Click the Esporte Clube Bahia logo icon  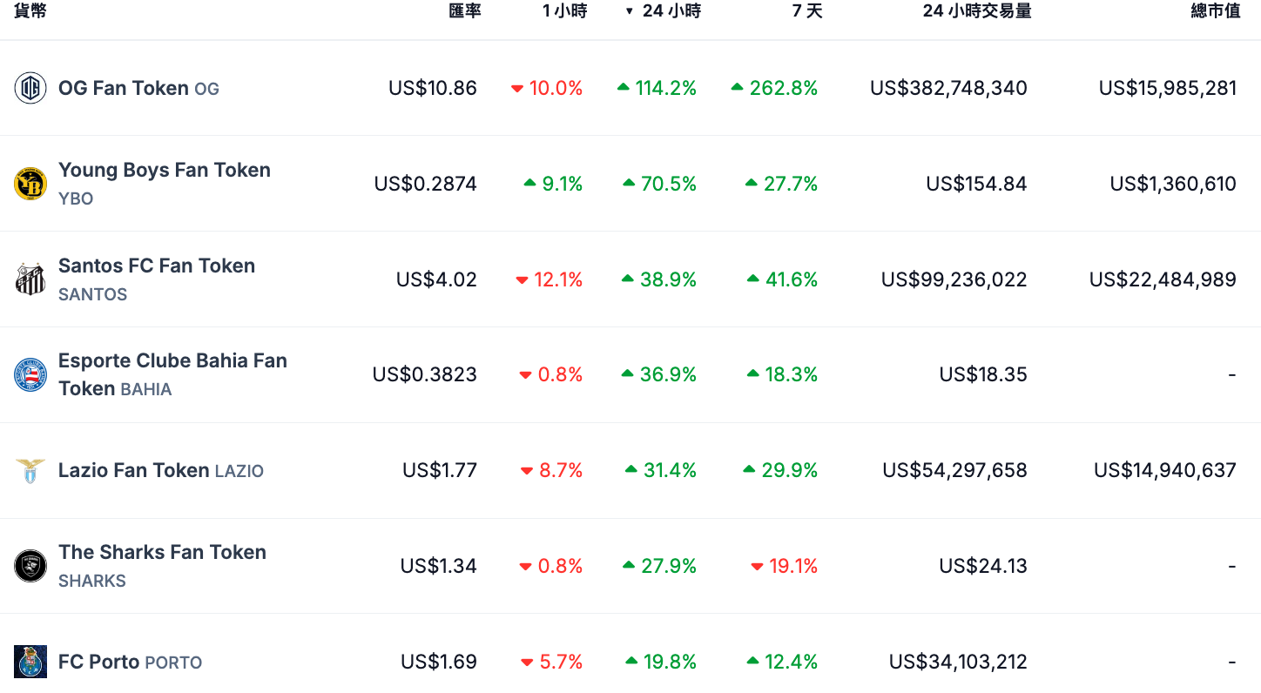click(x=30, y=374)
